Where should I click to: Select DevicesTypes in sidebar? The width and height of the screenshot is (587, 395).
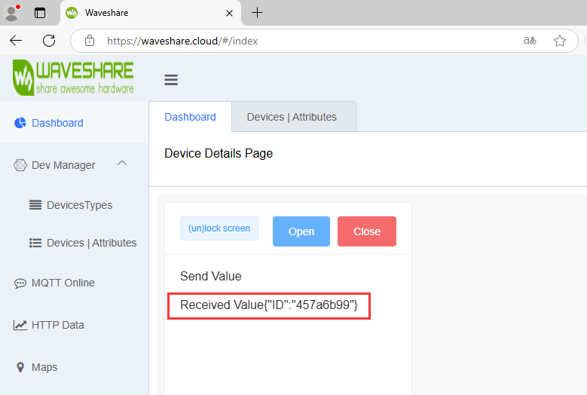[x=79, y=205]
